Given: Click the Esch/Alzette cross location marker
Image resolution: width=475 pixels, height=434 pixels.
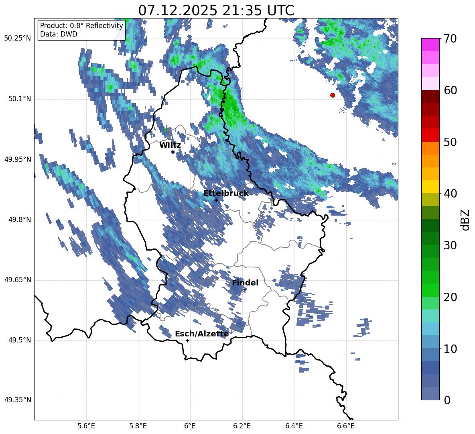Looking at the screenshot, I should coord(187,340).
